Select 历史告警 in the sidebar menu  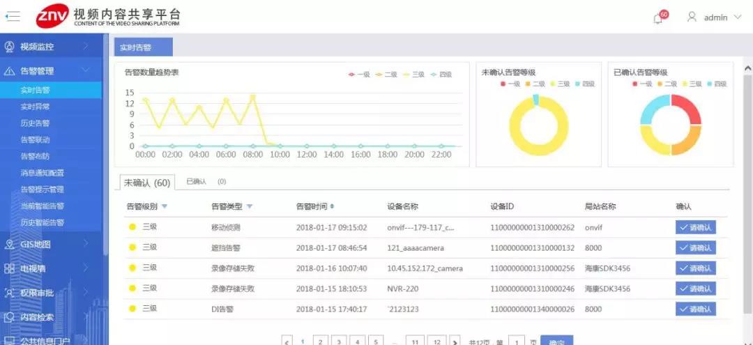tap(35, 123)
